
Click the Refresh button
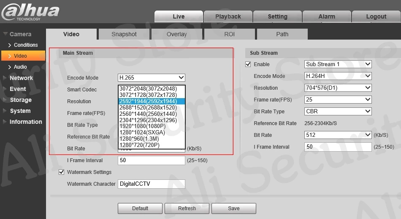pos(187,208)
